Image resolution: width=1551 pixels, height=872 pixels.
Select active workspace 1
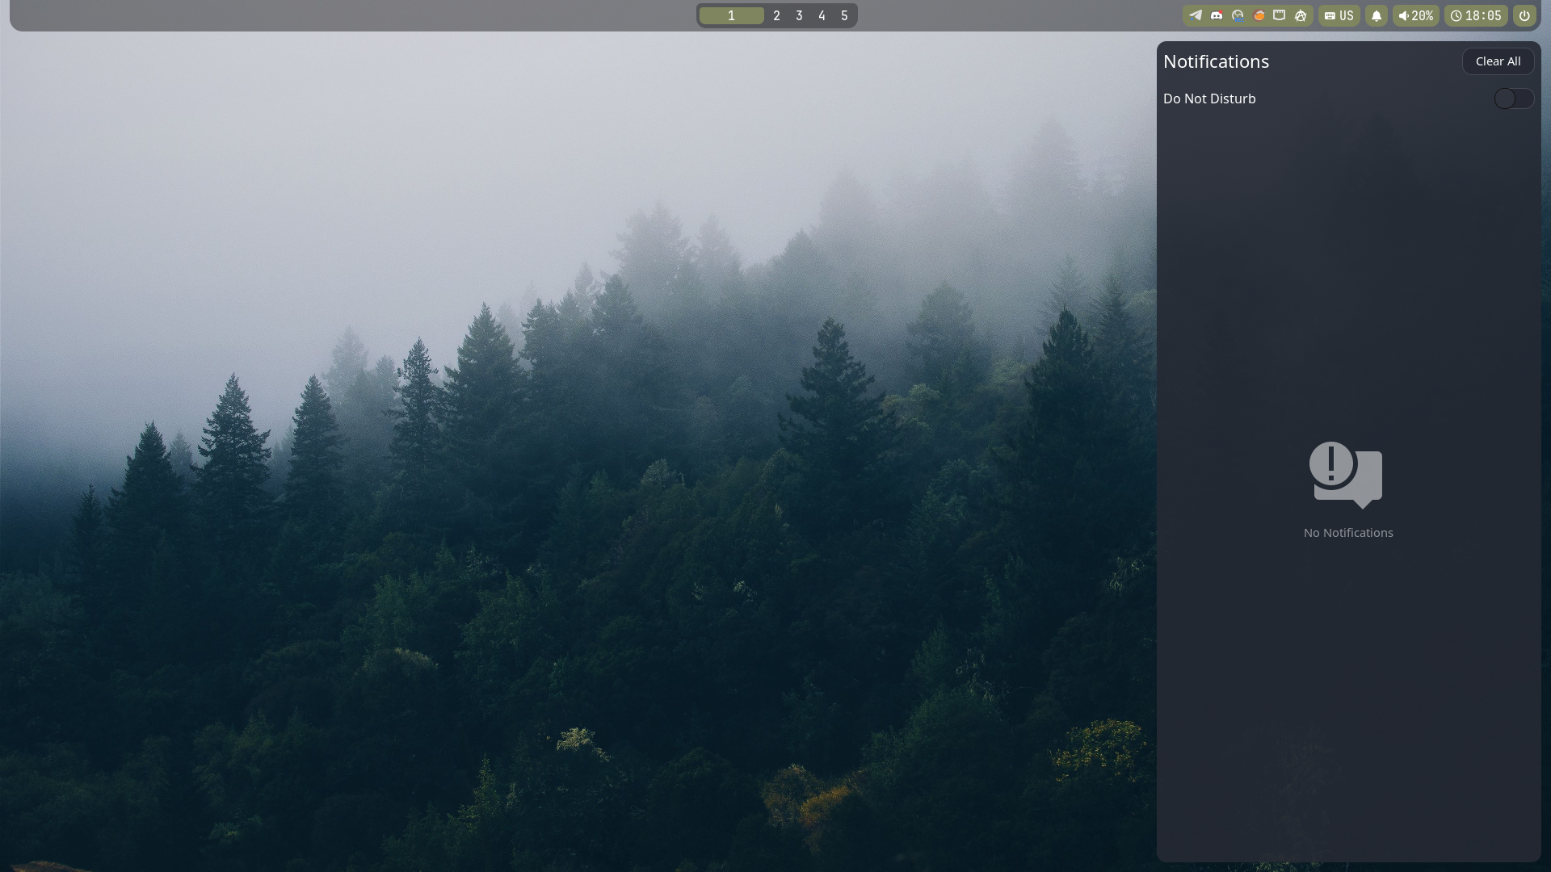(x=731, y=15)
